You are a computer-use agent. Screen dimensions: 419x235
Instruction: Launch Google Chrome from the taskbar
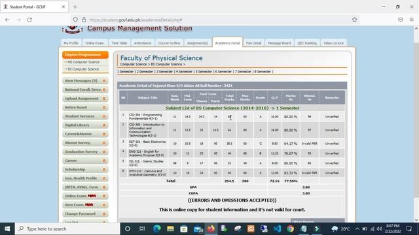291,228
